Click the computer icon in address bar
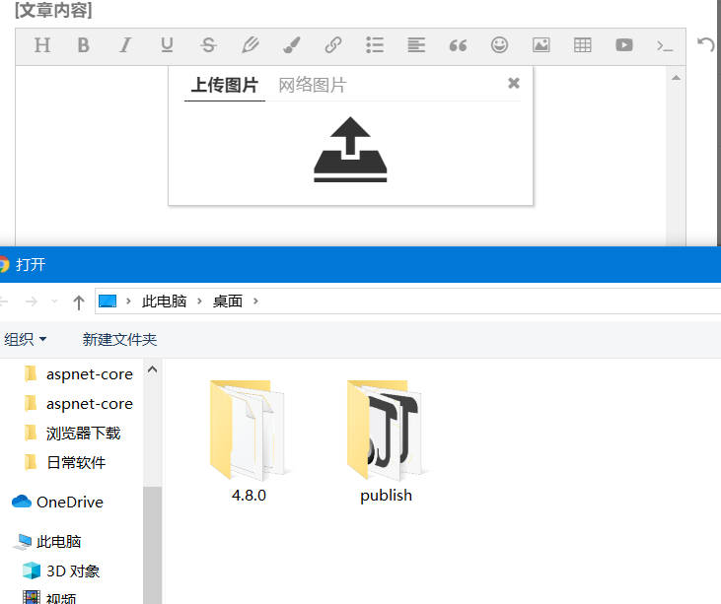The image size is (721, 604). tap(108, 302)
